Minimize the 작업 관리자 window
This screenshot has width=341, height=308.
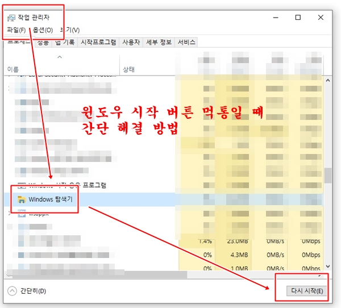coord(276,18)
